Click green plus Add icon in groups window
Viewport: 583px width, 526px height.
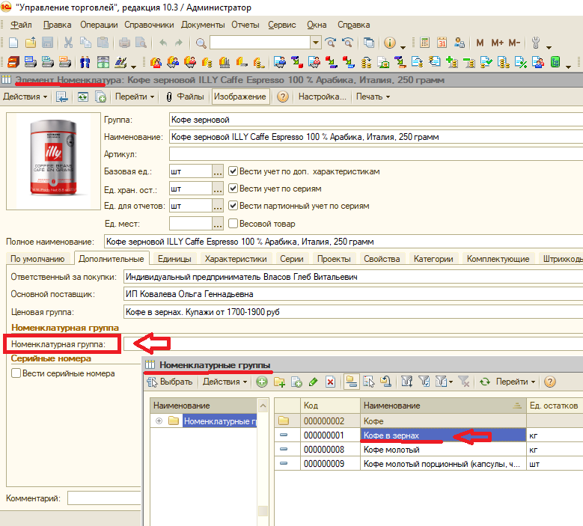pyautogui.click(x=262, y=382)
